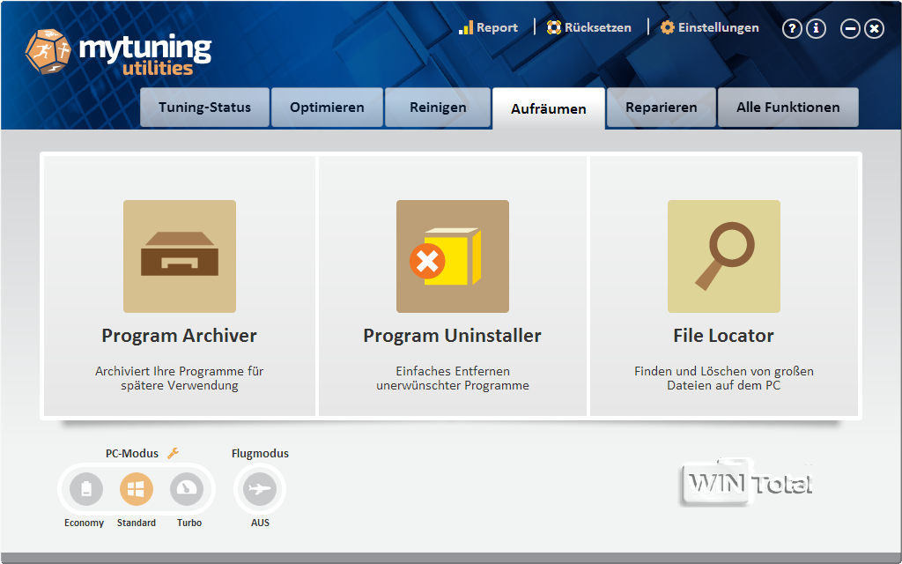The width and height of the screenshot is (902, 564).
Task: Activate Turbo PC mode
Action: click(187, 489)
